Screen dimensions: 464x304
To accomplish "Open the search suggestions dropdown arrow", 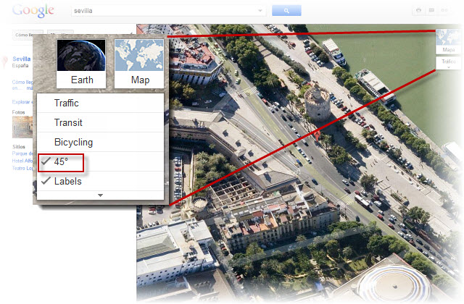I will tap(260, 11).
